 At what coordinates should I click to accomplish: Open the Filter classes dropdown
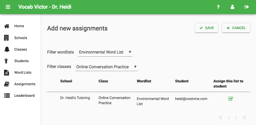coord(107,67)
